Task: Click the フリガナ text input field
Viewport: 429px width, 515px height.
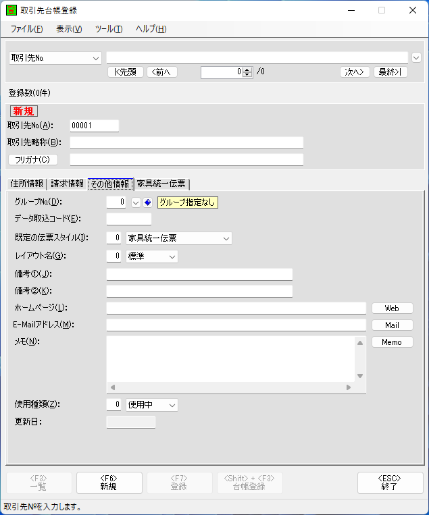Action: pyautogui.click(x=186, y=159)
